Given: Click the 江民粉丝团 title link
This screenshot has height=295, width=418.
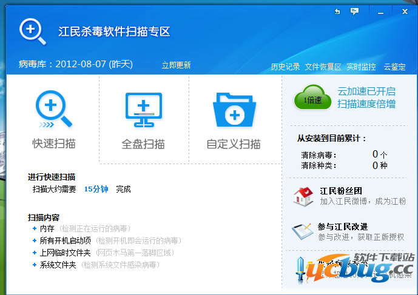Looking at the screenshot, I should click(341, 191).
